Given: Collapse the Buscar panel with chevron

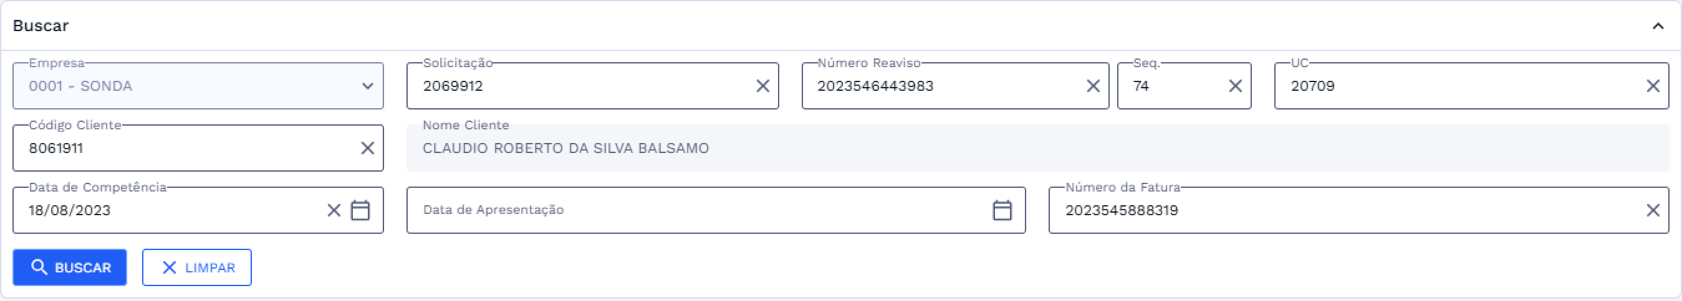Looking at the screenshot, I should pyautogui.click(x=1658, y=26).
